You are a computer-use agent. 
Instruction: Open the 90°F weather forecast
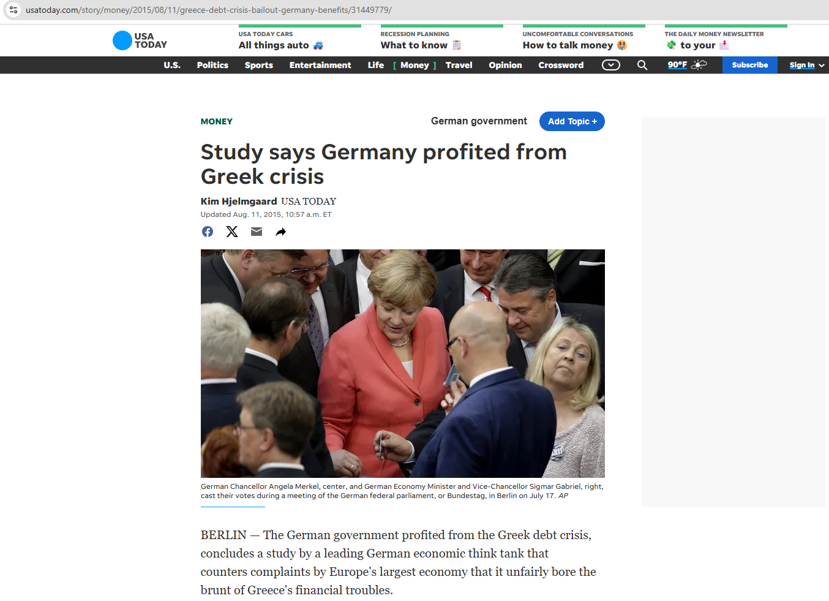coord(686,65)
